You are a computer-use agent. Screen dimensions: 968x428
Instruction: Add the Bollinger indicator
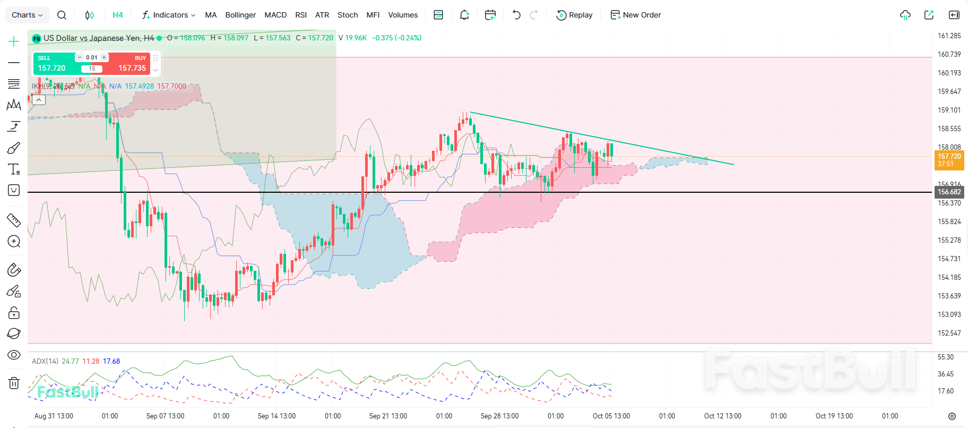click(x=240, y=15)
